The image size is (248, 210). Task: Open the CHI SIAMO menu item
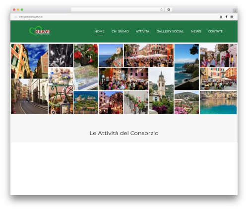(x=120, y=31)
